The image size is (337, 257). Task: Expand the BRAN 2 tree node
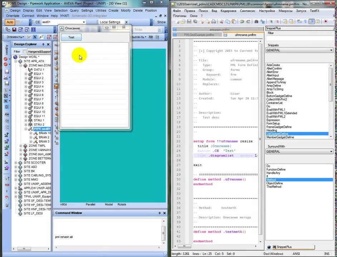pos(31,137)
